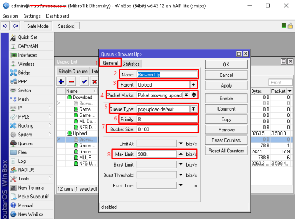
Task: Toggle Burst Limit field expand arrow
Action: (181, 164)
